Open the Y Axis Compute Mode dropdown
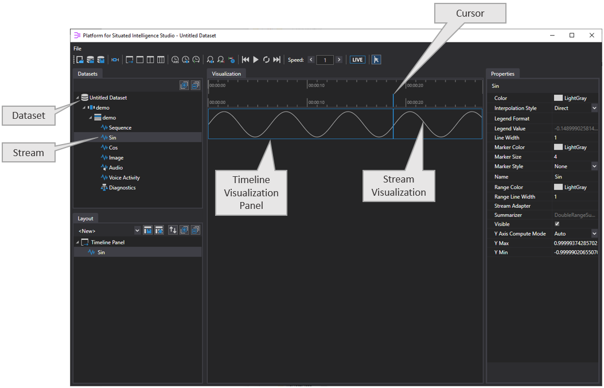Image resolution: width=604 pixels, height=388 pixels. click(594, 233)
